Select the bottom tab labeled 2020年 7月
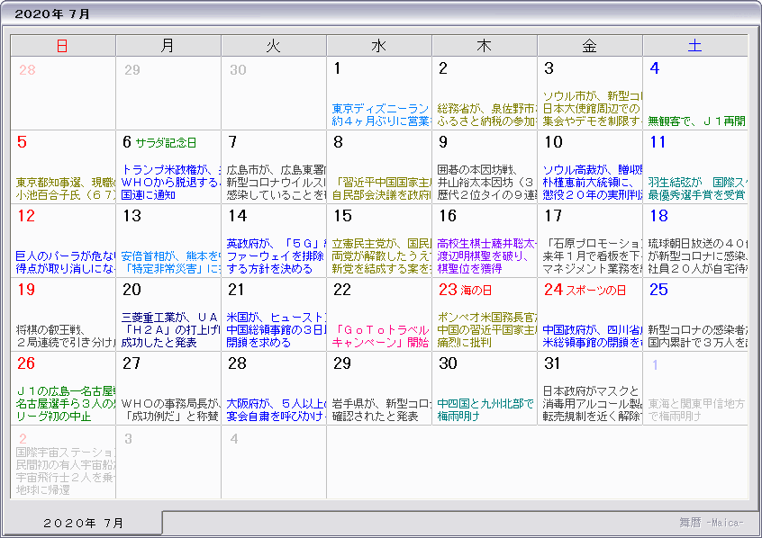 [x=84, y=523]
